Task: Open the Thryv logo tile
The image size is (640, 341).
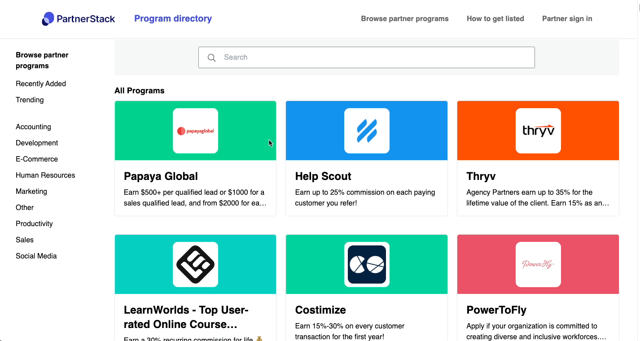Action: pos(538,131)
